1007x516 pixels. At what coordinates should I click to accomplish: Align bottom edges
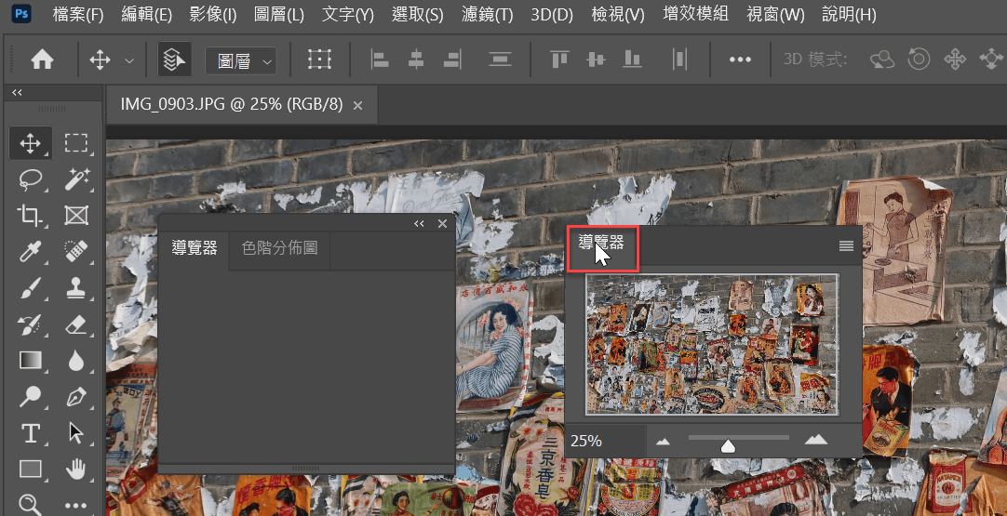coord(633,60)
